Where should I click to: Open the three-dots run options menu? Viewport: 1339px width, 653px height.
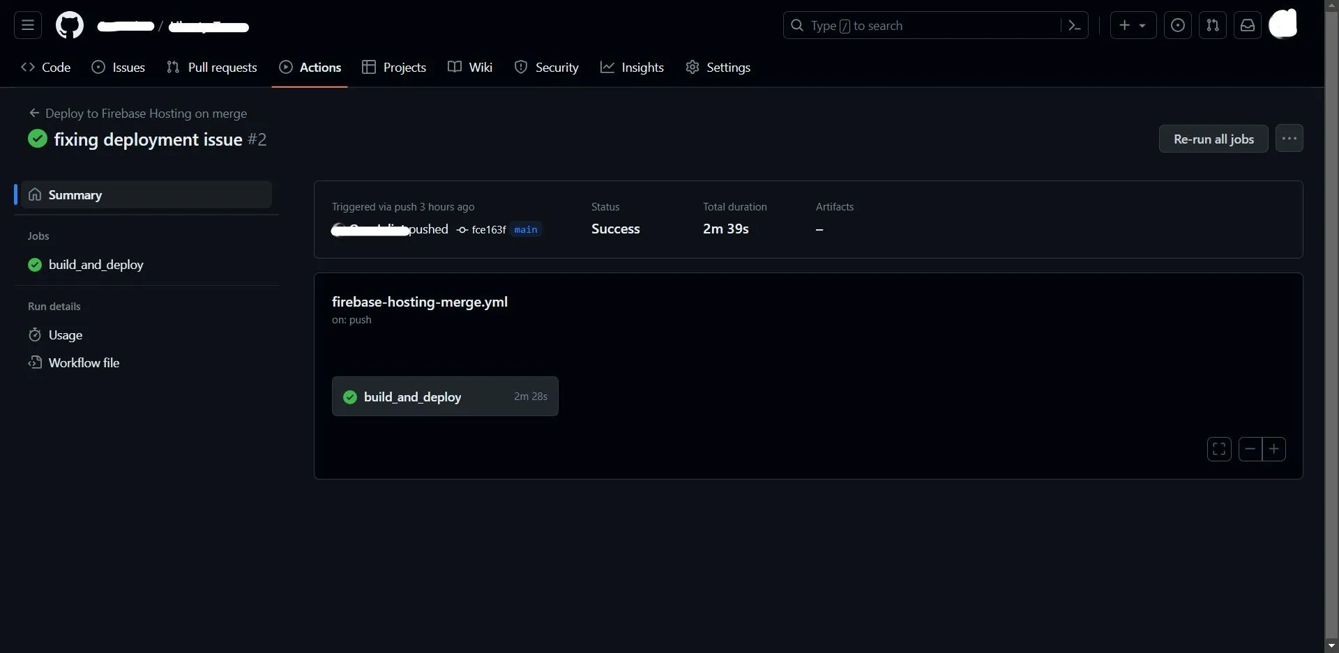(x=1289, y=139)
